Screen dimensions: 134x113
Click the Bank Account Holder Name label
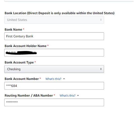tap(26, 46)
